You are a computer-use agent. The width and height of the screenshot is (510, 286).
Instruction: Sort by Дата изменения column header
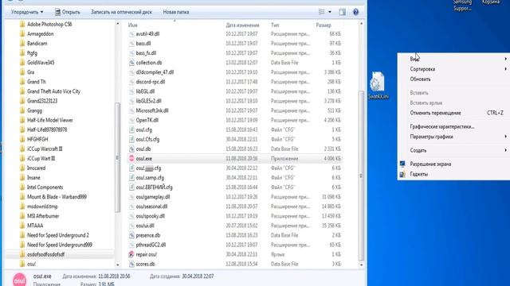tap(242, 25)
